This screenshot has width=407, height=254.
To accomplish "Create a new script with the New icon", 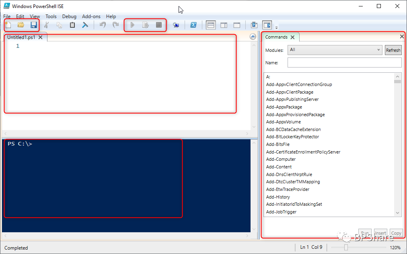I will (x=8, y=25).
